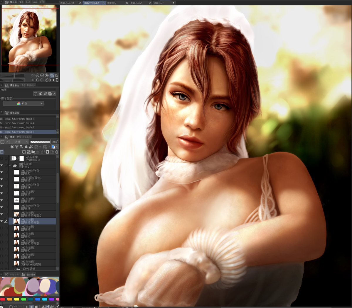The height and width of the screenshot is (308, 352).
Task: Adjust the layer opacity slider
Action: (41, 142)
